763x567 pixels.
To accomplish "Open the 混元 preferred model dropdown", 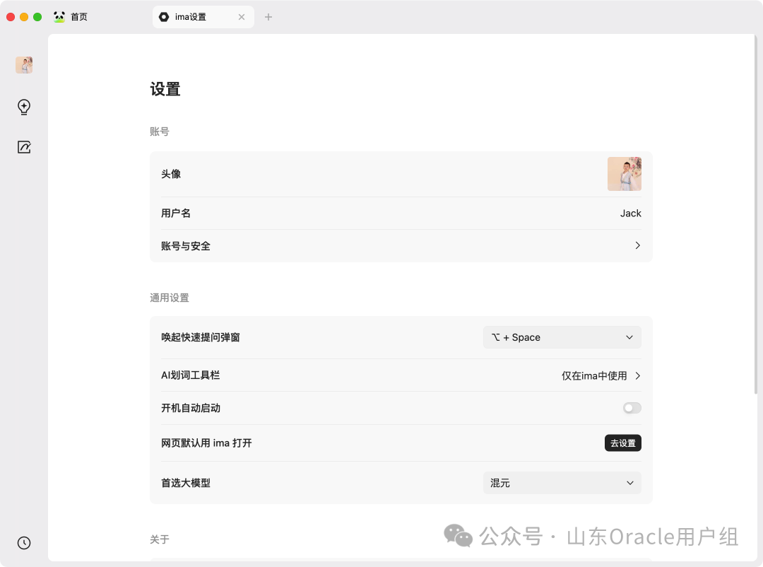I will (562, 483).
